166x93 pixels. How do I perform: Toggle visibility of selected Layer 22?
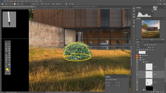click(137, 74)
